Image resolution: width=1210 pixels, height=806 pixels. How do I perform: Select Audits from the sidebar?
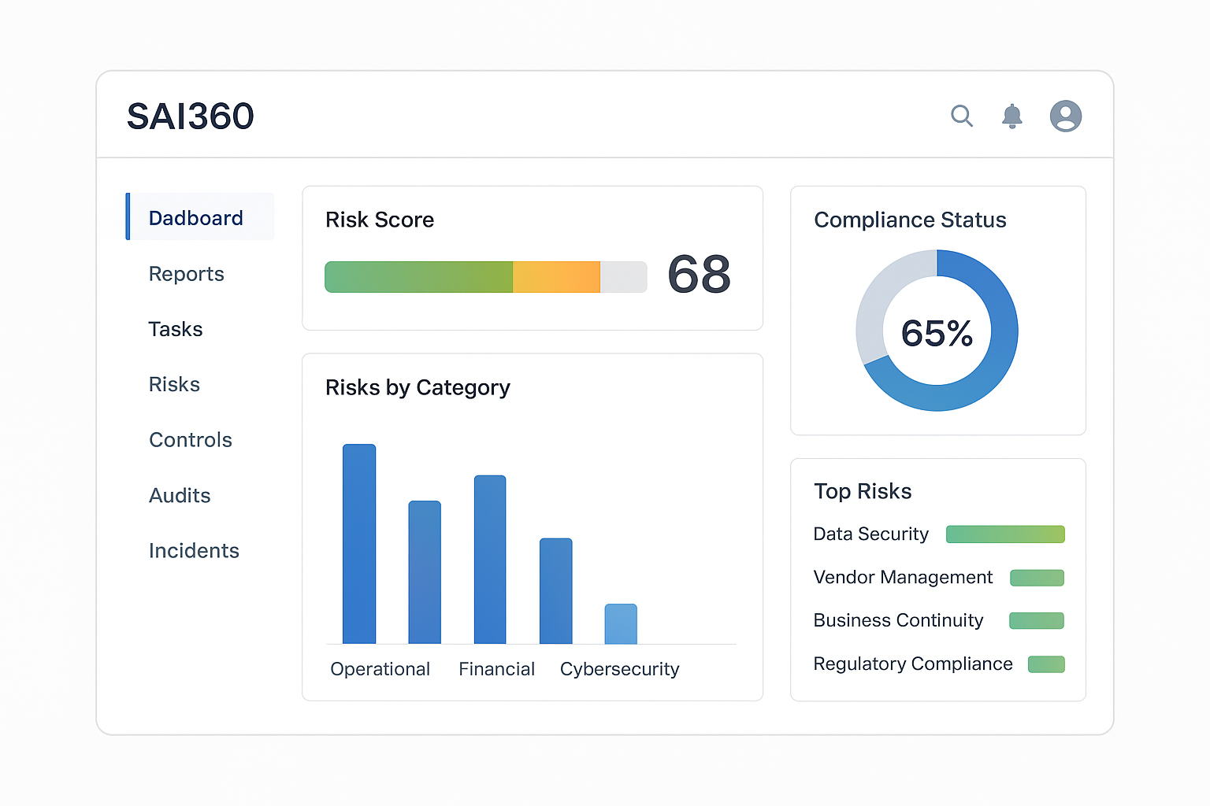coord(180,496)
